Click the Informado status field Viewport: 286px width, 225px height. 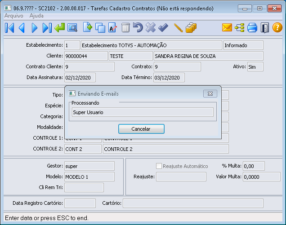pyautogui.click(x=243, y=45)
